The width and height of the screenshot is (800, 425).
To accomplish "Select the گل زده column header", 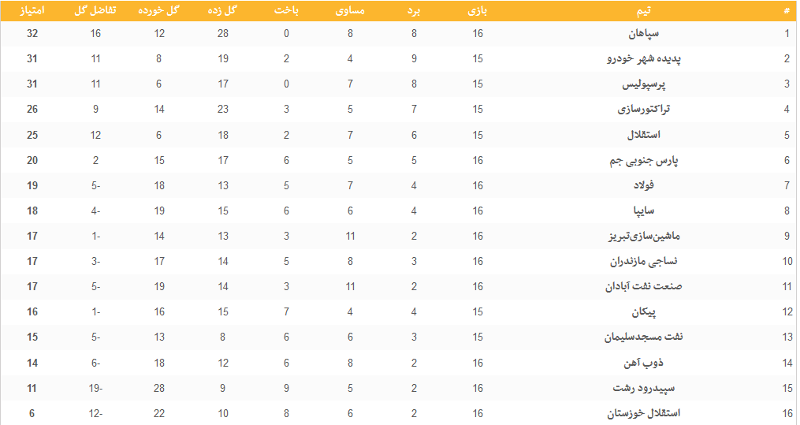I will (223, 10).
